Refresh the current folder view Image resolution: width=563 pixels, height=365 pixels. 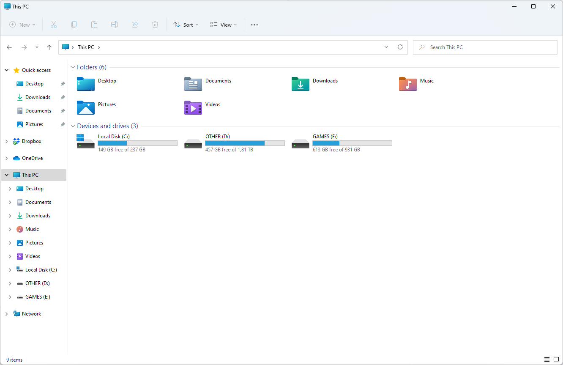pos(400,47)
